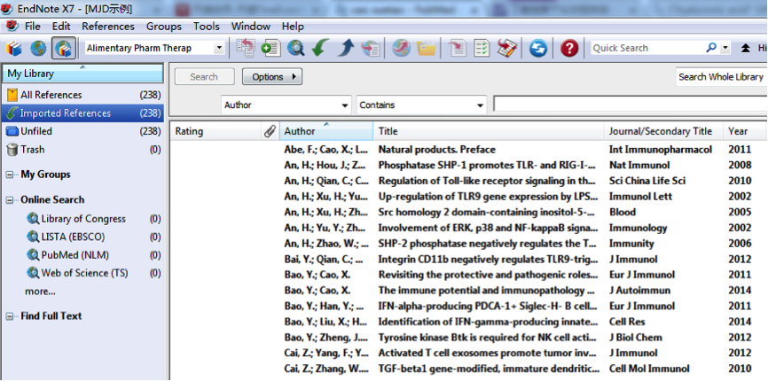Open the Tools menu
Image resolution: width=768 pixels, height=381 pixels.
(x=207, y=27)
